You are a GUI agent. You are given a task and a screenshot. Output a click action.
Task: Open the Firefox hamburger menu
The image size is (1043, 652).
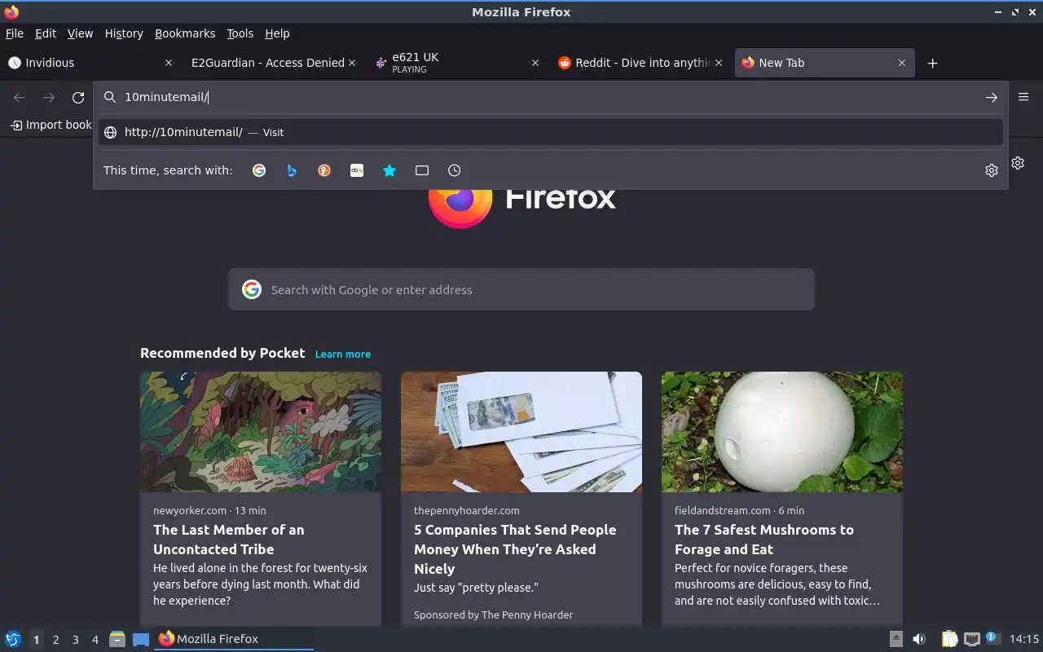[x=1023, y=97]
